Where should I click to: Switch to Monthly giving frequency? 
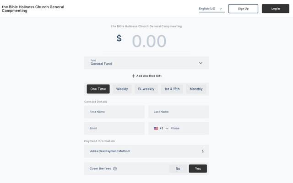(196, 89)
